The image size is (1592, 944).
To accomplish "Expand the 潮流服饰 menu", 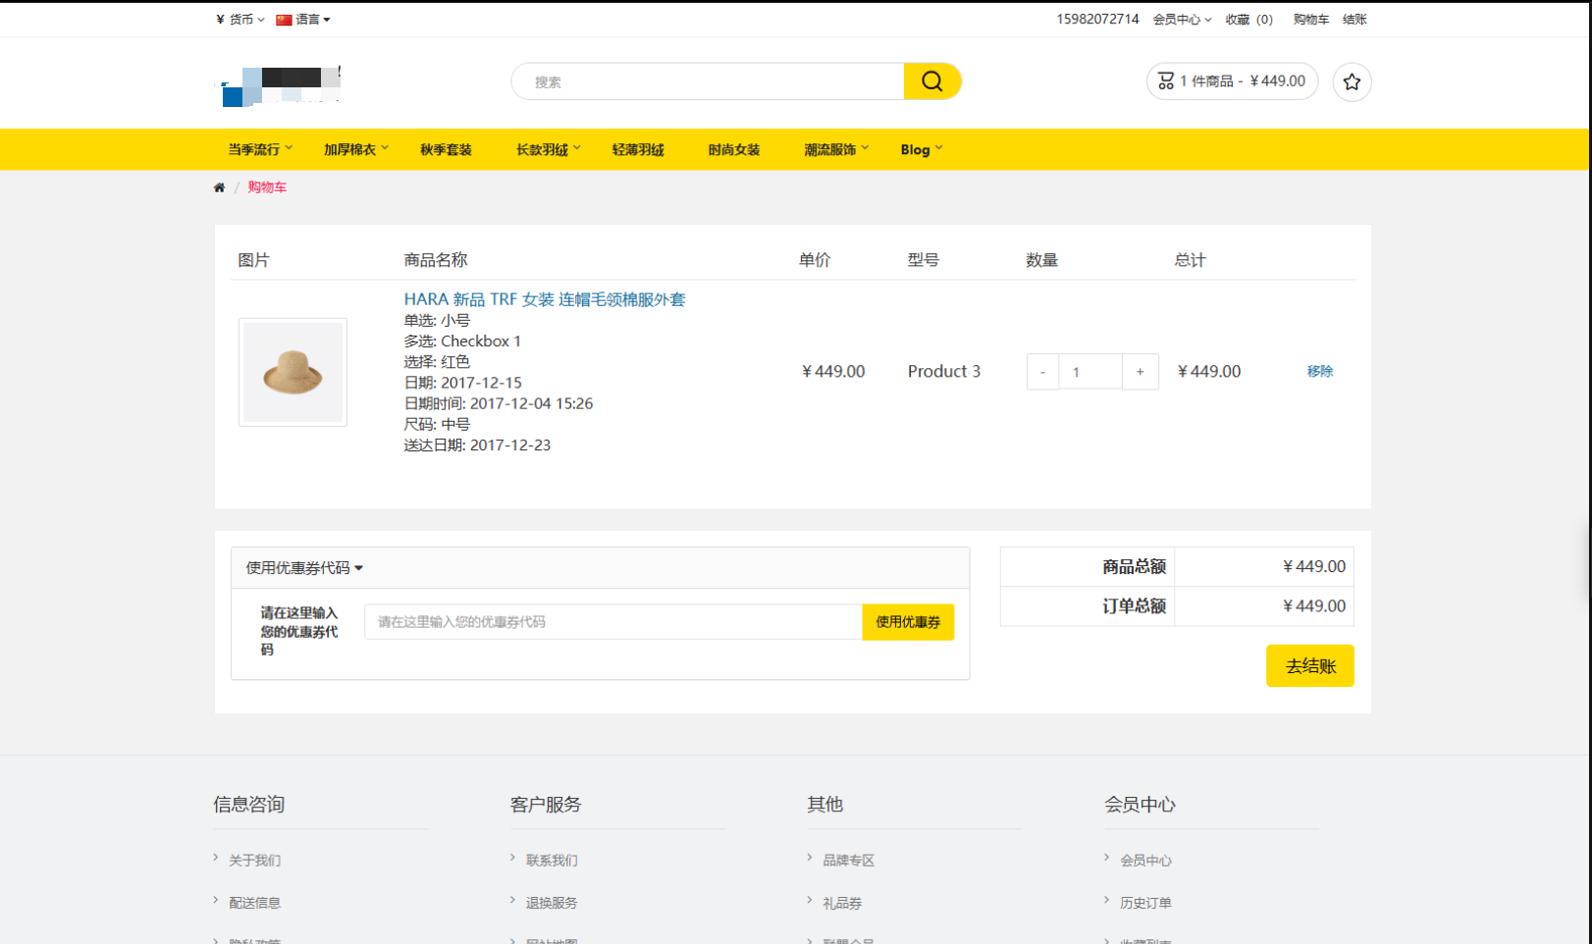I will (x=836, y=149).
